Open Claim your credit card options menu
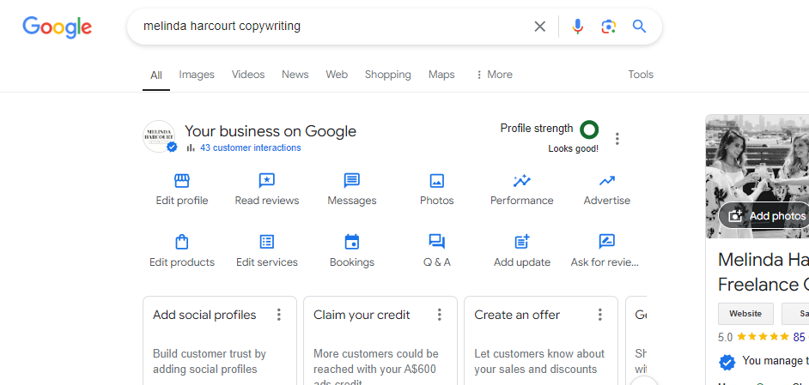This screenshot has height=385, width=809. tap(440, 315)
